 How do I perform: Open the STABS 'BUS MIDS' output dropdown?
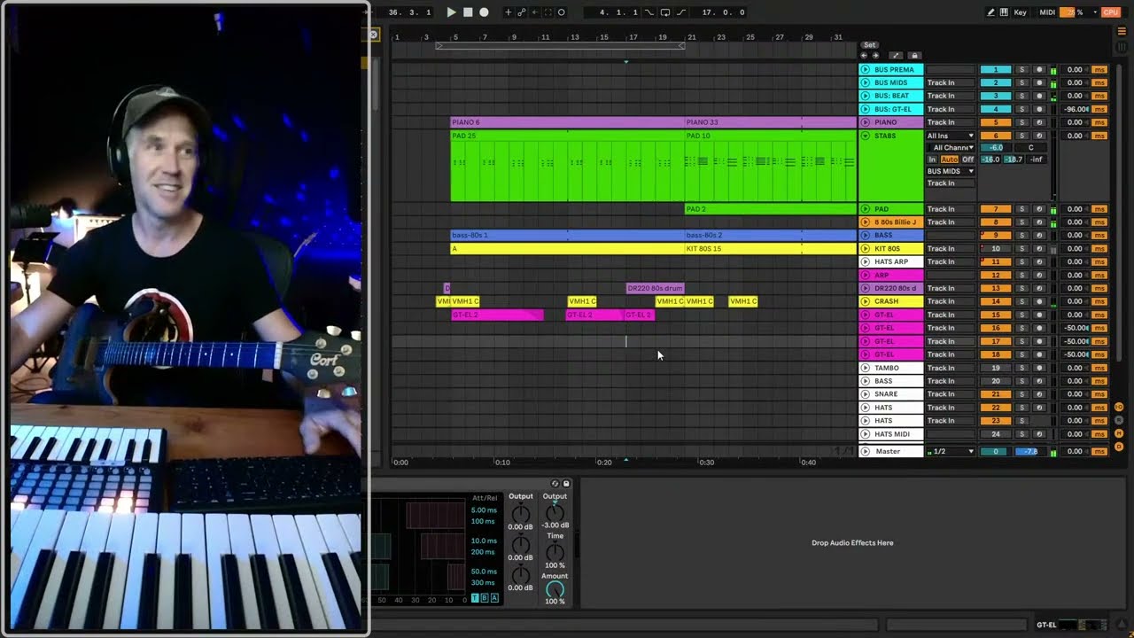tap(951, 171)
